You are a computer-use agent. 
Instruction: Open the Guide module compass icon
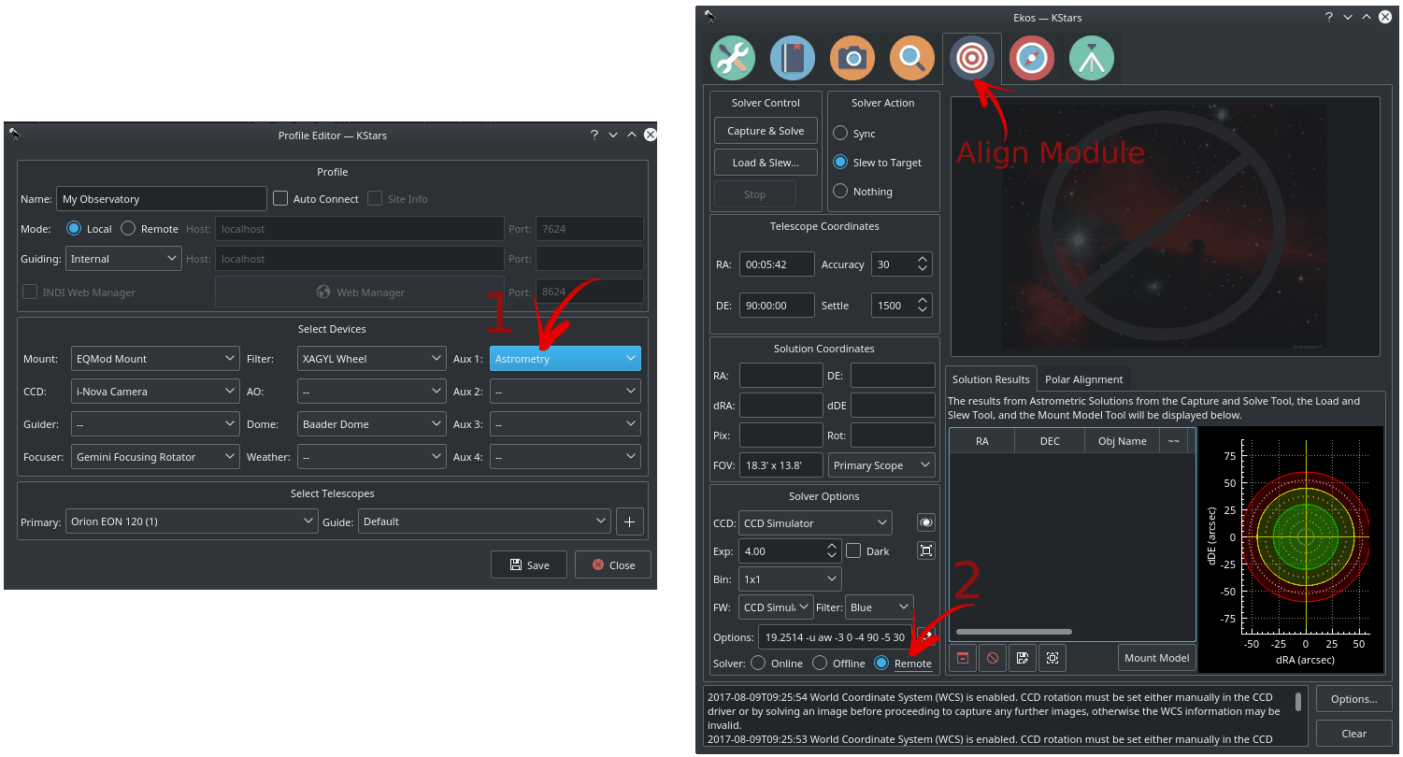[1031, 58]
